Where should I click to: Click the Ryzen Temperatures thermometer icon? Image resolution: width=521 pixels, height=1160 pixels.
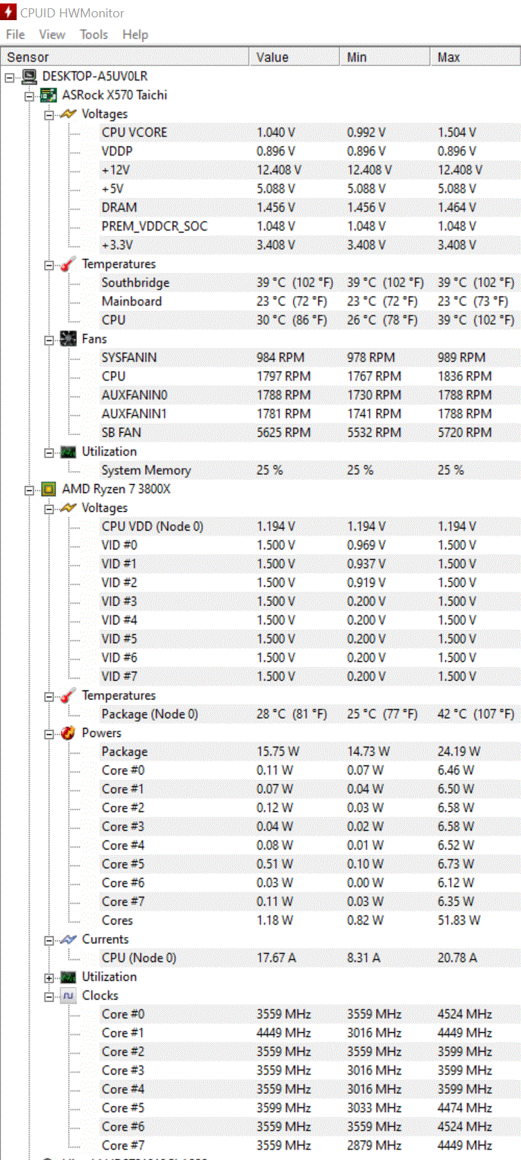pos(68,695)
